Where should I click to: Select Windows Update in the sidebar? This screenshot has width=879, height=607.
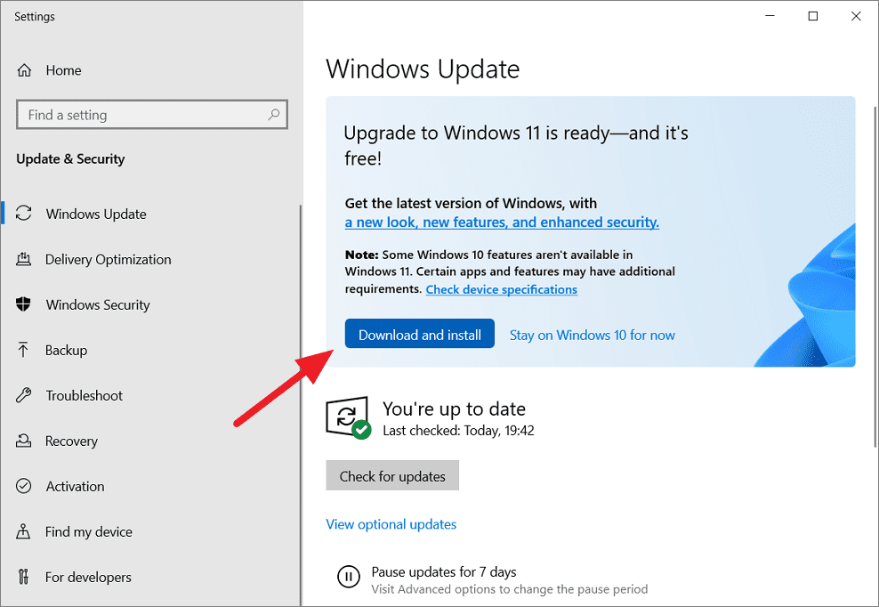[95, 214]
